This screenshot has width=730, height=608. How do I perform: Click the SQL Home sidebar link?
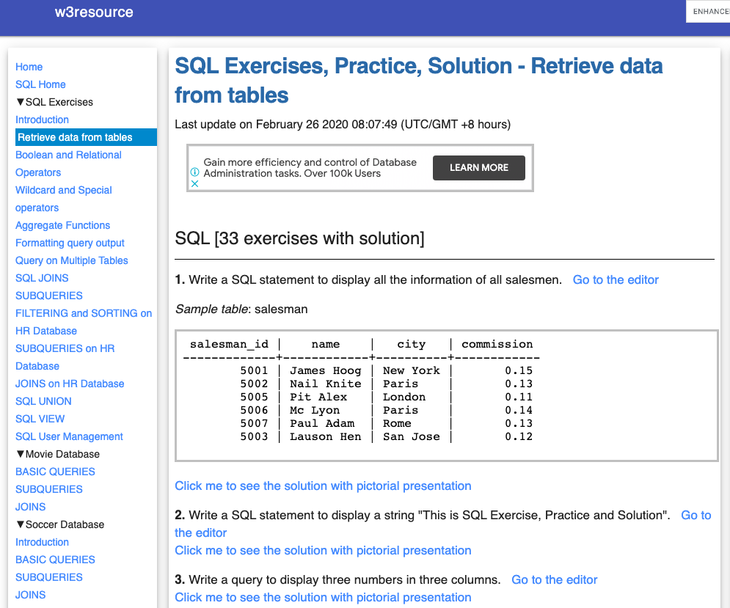coord(41,84)
